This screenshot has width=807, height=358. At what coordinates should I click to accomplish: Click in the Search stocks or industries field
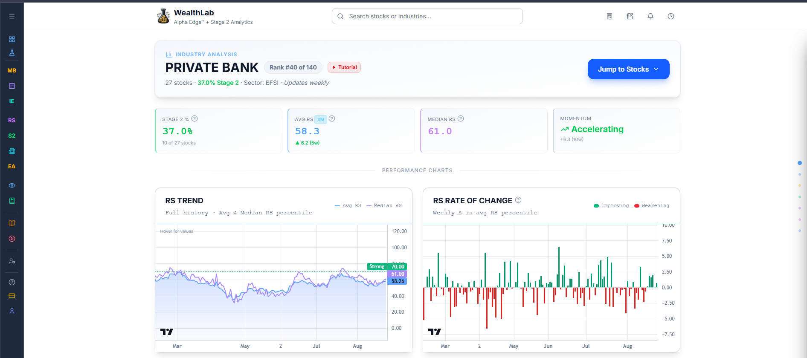[427, 16]
